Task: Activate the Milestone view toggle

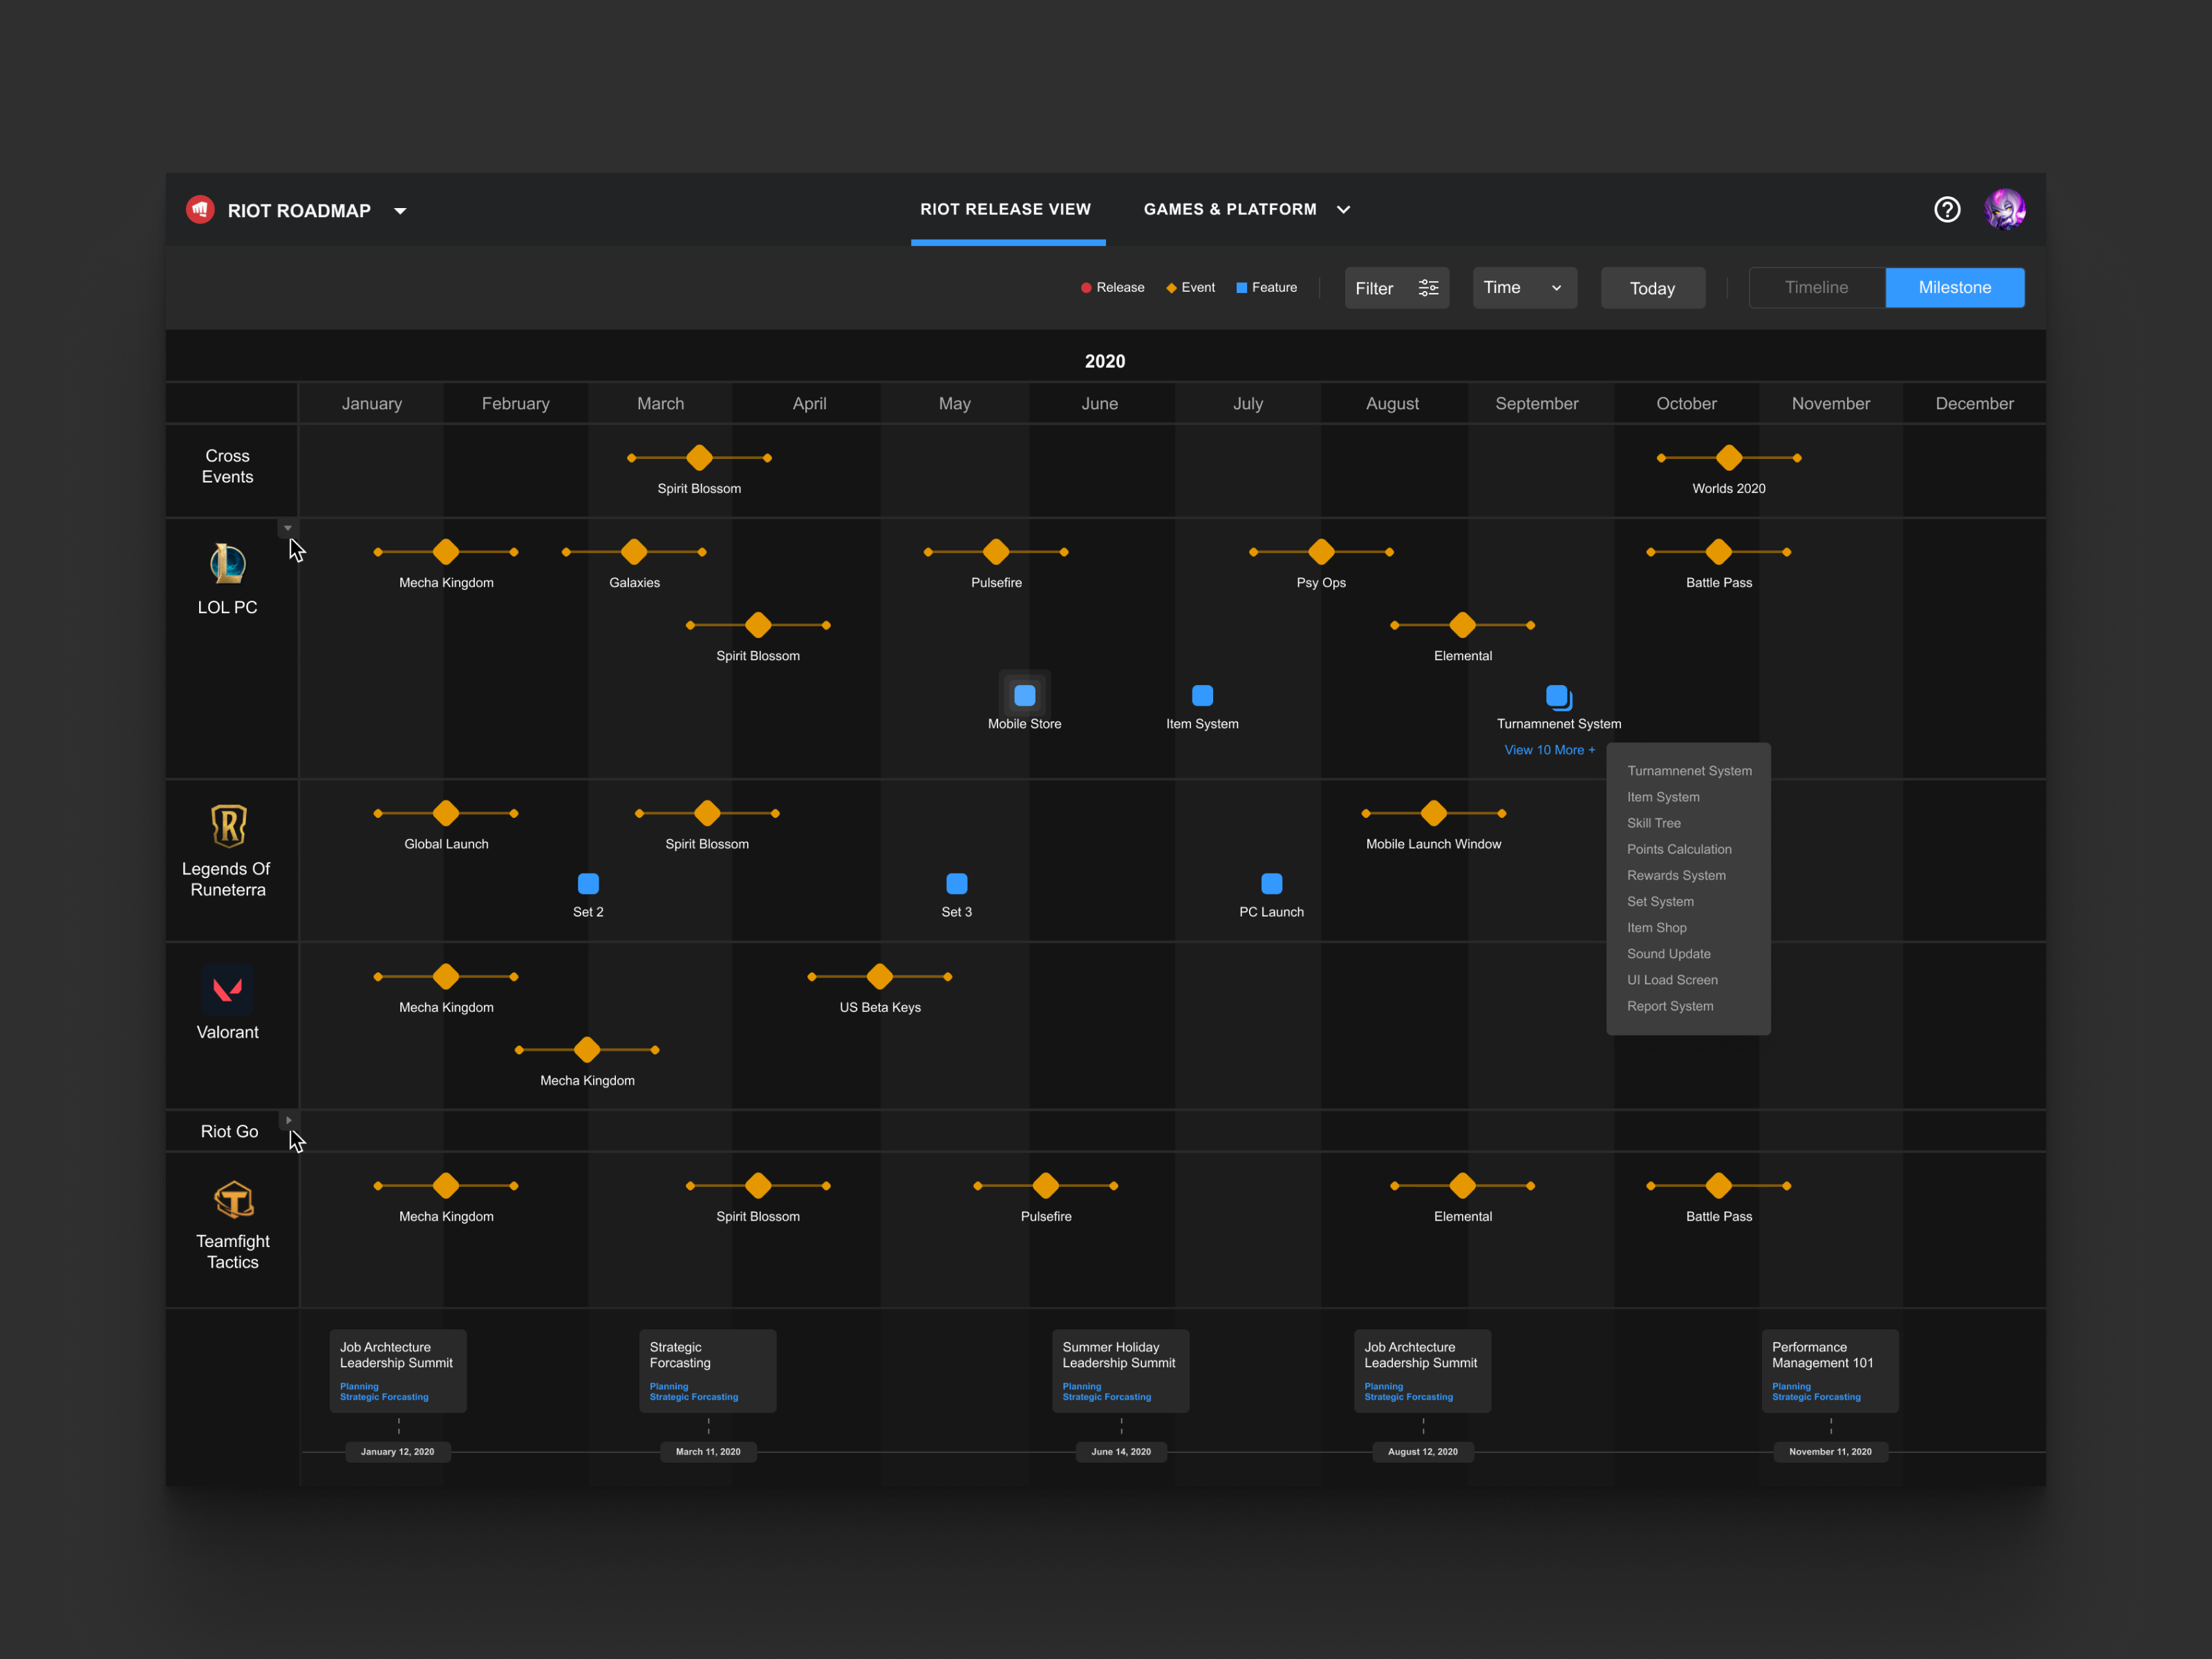Action: click(1954, 288)
